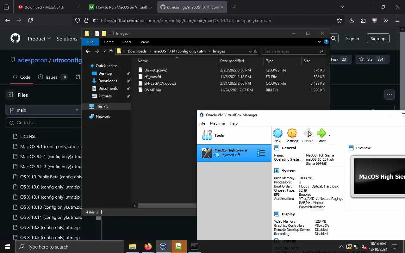Image resolution: width=405 pixels, height=253 pixels.
Task: Open Firefox from the Windows taskbar
Action: click(x=148, y=247)
